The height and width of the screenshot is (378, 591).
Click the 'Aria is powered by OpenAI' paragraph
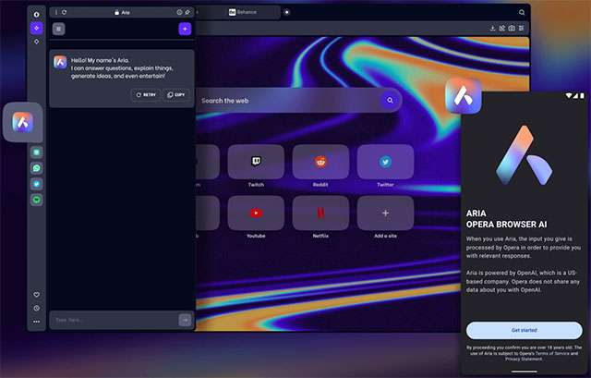pyautogui.click(x=523, y=281)
